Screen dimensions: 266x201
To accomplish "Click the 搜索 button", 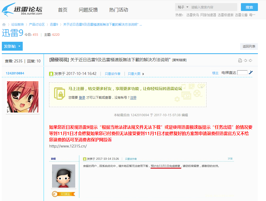I will (x=249, y=7).
